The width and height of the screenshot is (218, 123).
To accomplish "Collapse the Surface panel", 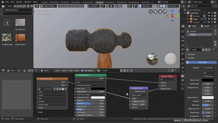I will 191,58.
